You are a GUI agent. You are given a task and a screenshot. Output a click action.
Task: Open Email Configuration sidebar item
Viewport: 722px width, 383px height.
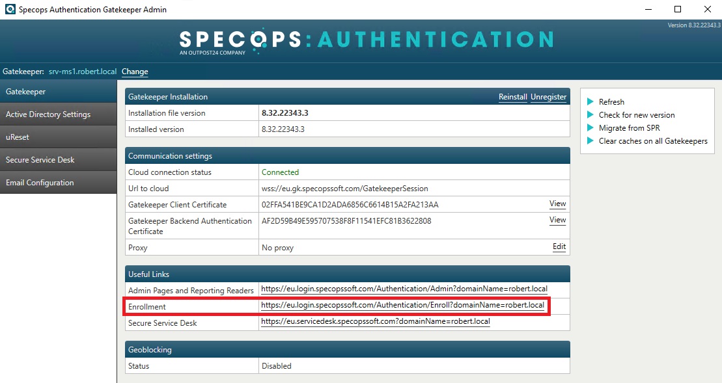(59, 183)
